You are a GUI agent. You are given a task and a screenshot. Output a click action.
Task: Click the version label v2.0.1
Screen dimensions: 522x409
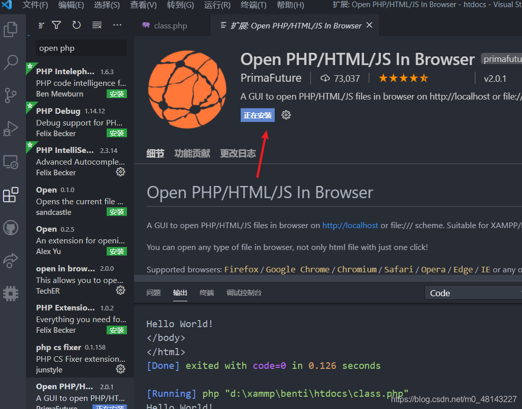(495, 79)
